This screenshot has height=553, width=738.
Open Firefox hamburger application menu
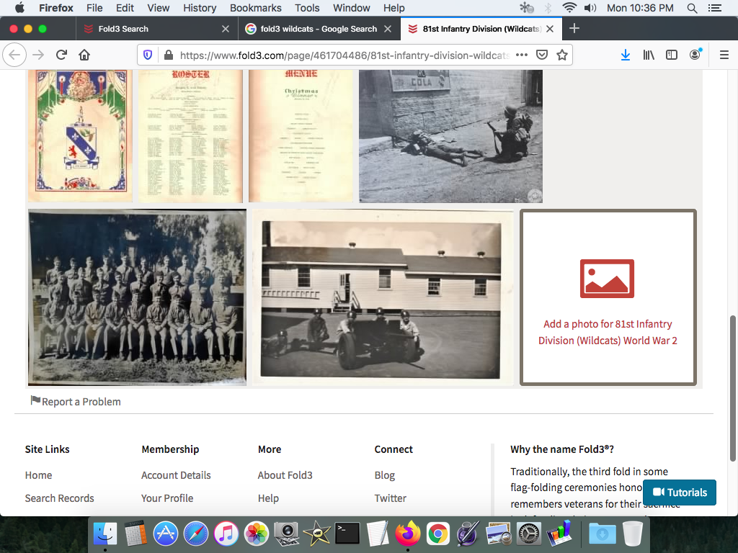point(724,55)
